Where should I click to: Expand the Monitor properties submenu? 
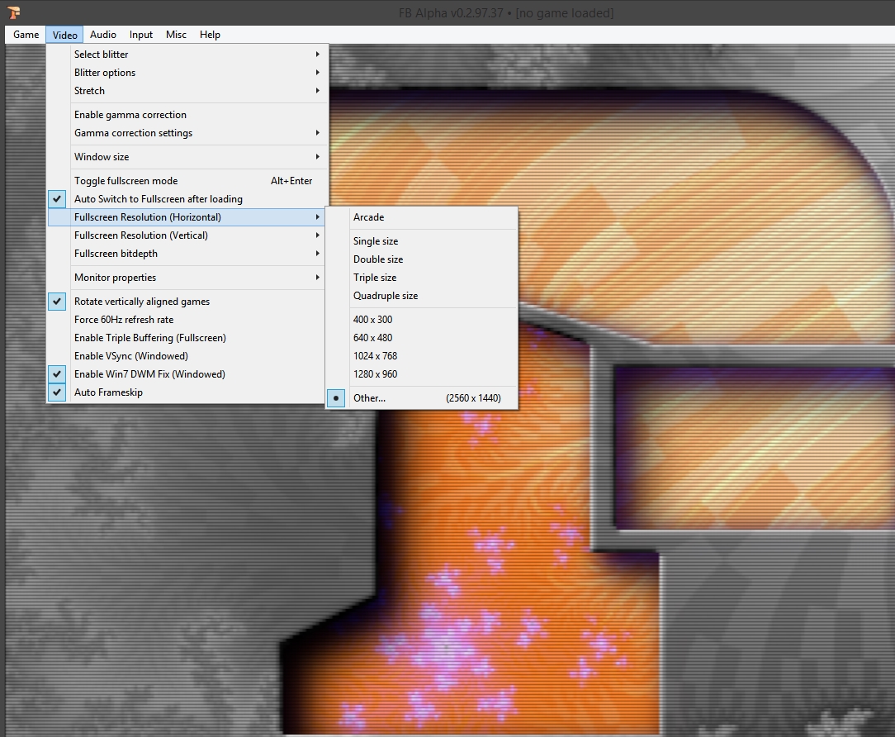coord(187,278)
